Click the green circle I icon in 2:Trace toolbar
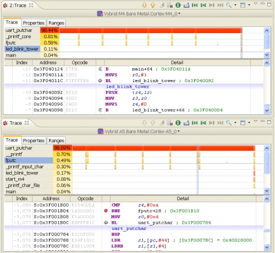Viewport: 275px width, 253px height. (178, 5)
